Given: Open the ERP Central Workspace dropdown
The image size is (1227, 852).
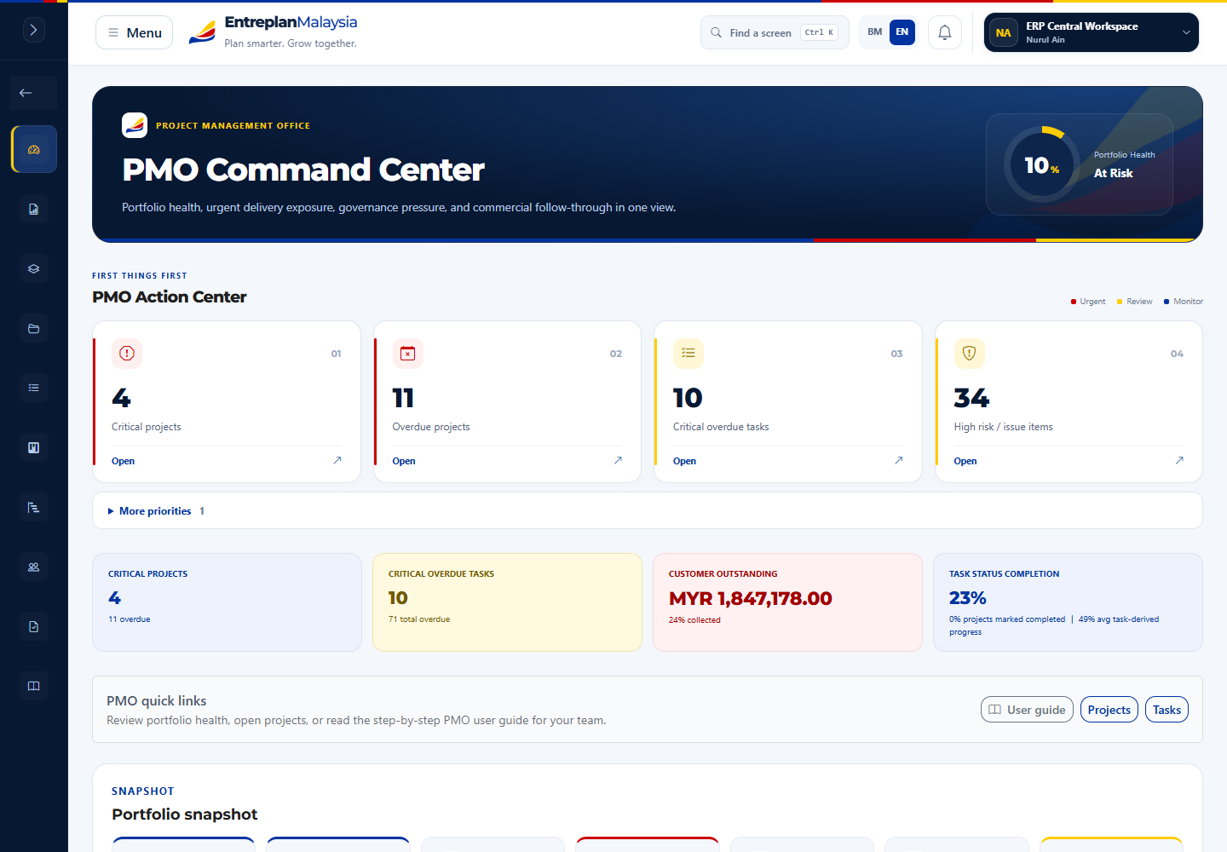Looking at the screenshot, I should (1092, 32).
